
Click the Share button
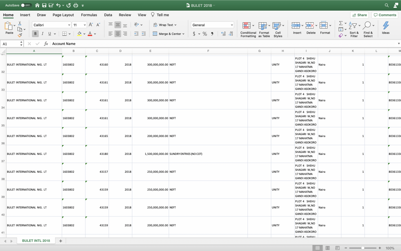(x=359, y=15)
